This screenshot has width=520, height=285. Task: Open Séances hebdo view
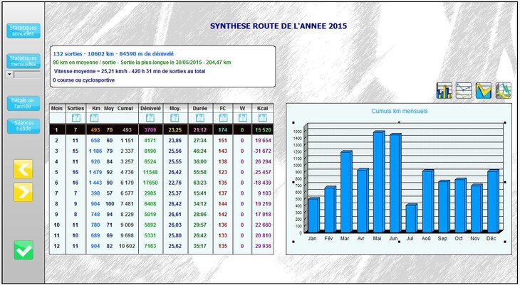pyautogui.click(x=24, y=126)
